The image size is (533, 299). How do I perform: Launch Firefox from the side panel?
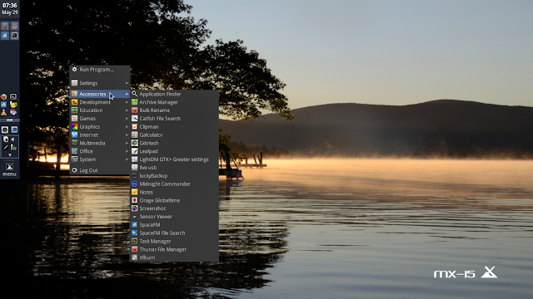click(x=3, y=97)
